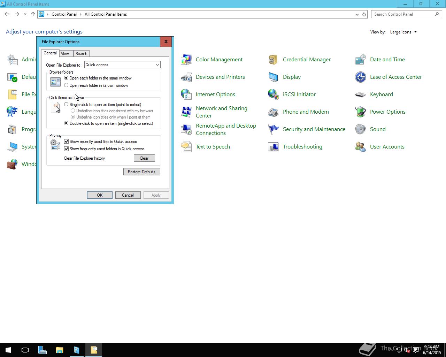Image resolution: width=446 pixels, height=357 pixels.
Task: Open the View by Large icons dropdown
Action: click(403, 32)
